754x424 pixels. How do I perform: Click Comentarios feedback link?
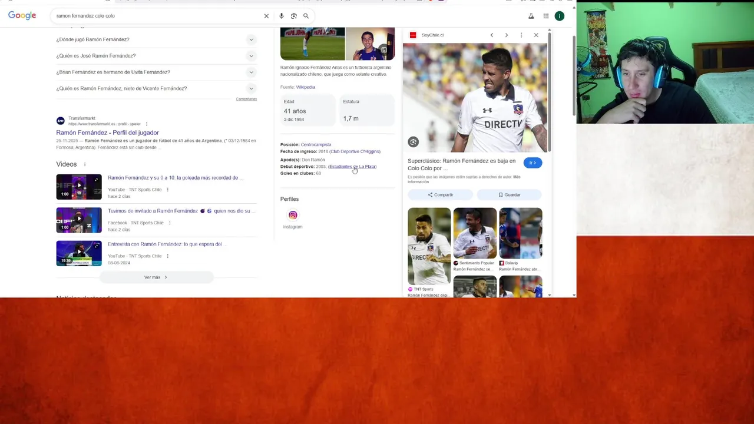246,99
